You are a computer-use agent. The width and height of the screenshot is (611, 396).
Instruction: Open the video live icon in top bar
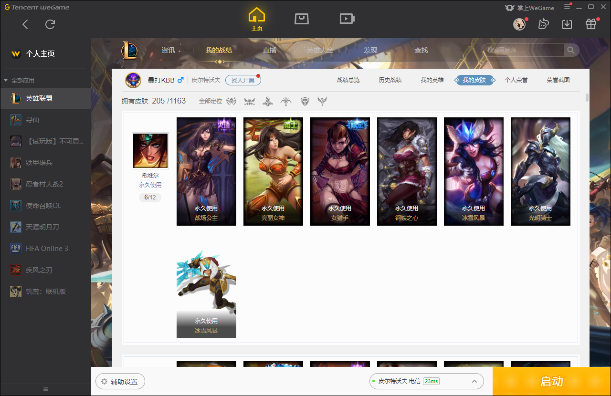(x=347, y=19)
